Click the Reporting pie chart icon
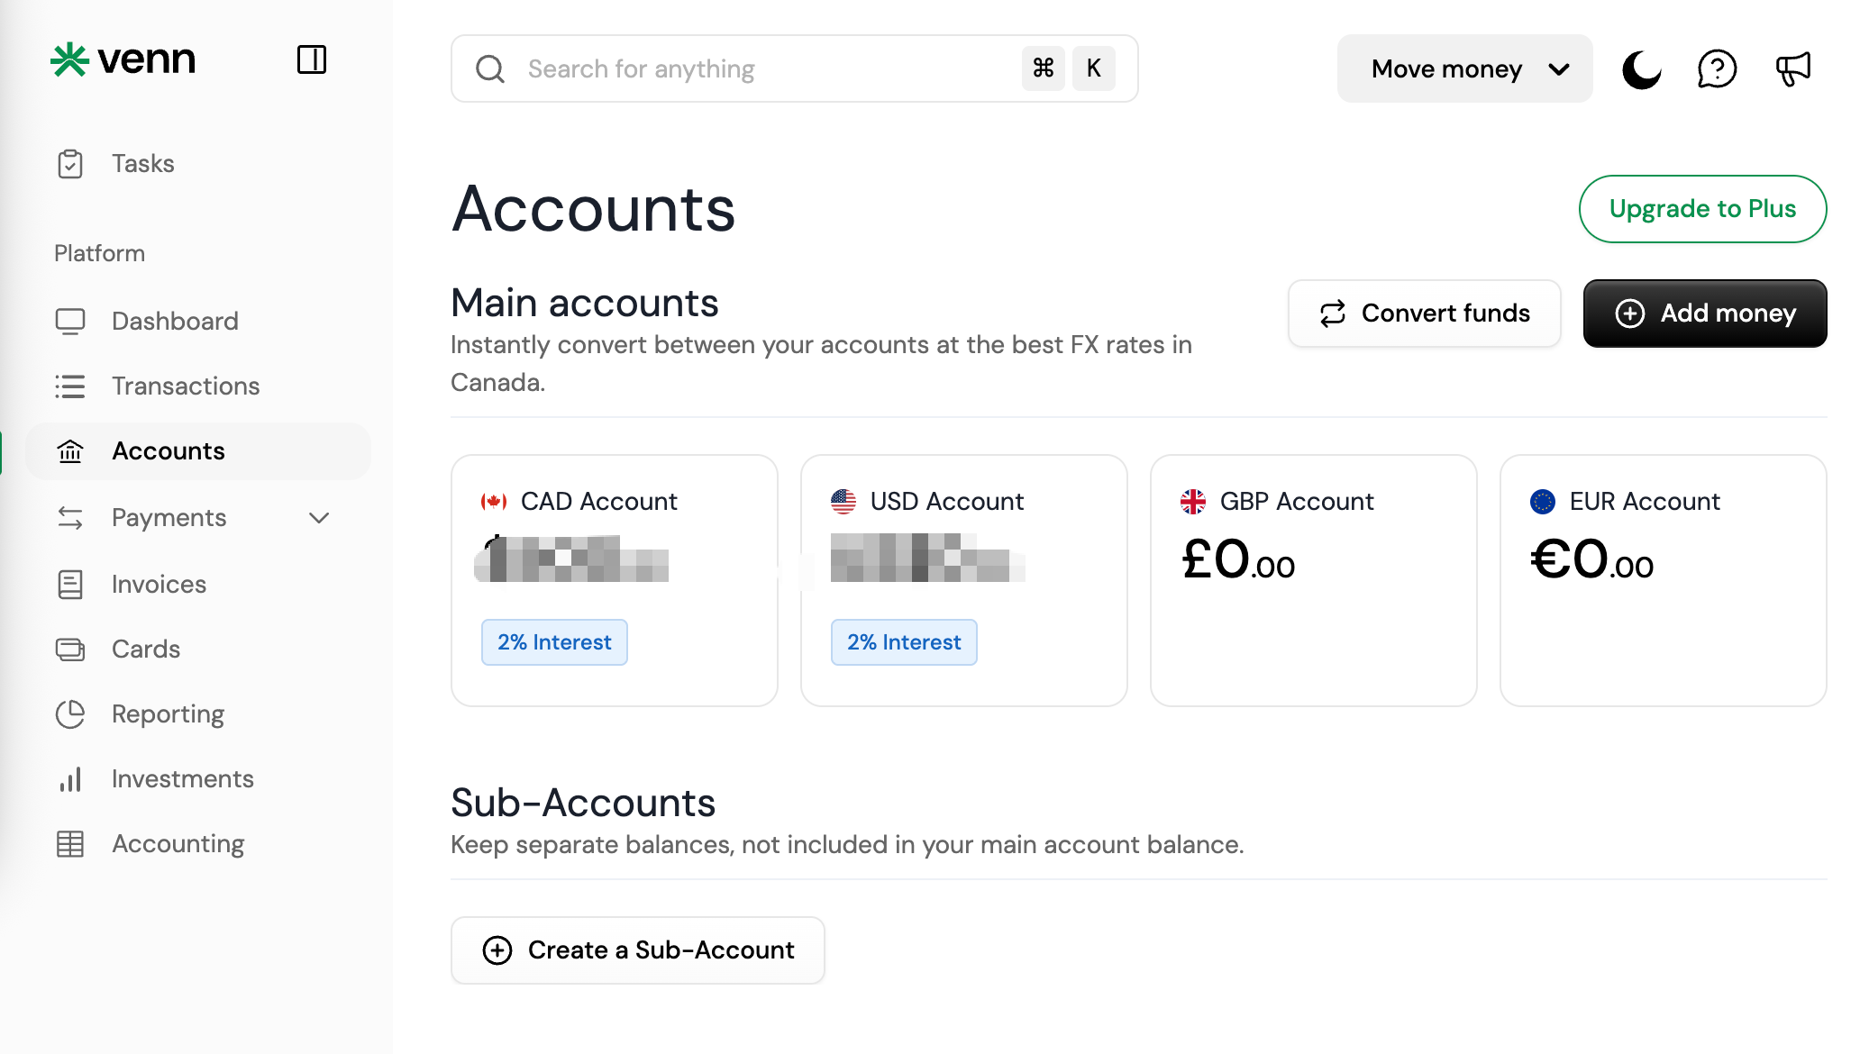This screenshot has height=1054, width=1860. click(70, 714)
